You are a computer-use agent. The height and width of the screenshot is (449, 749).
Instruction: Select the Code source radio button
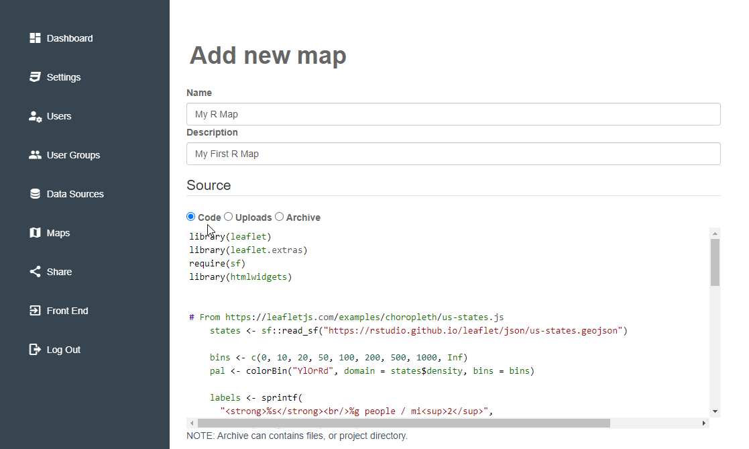pos(191,217)
